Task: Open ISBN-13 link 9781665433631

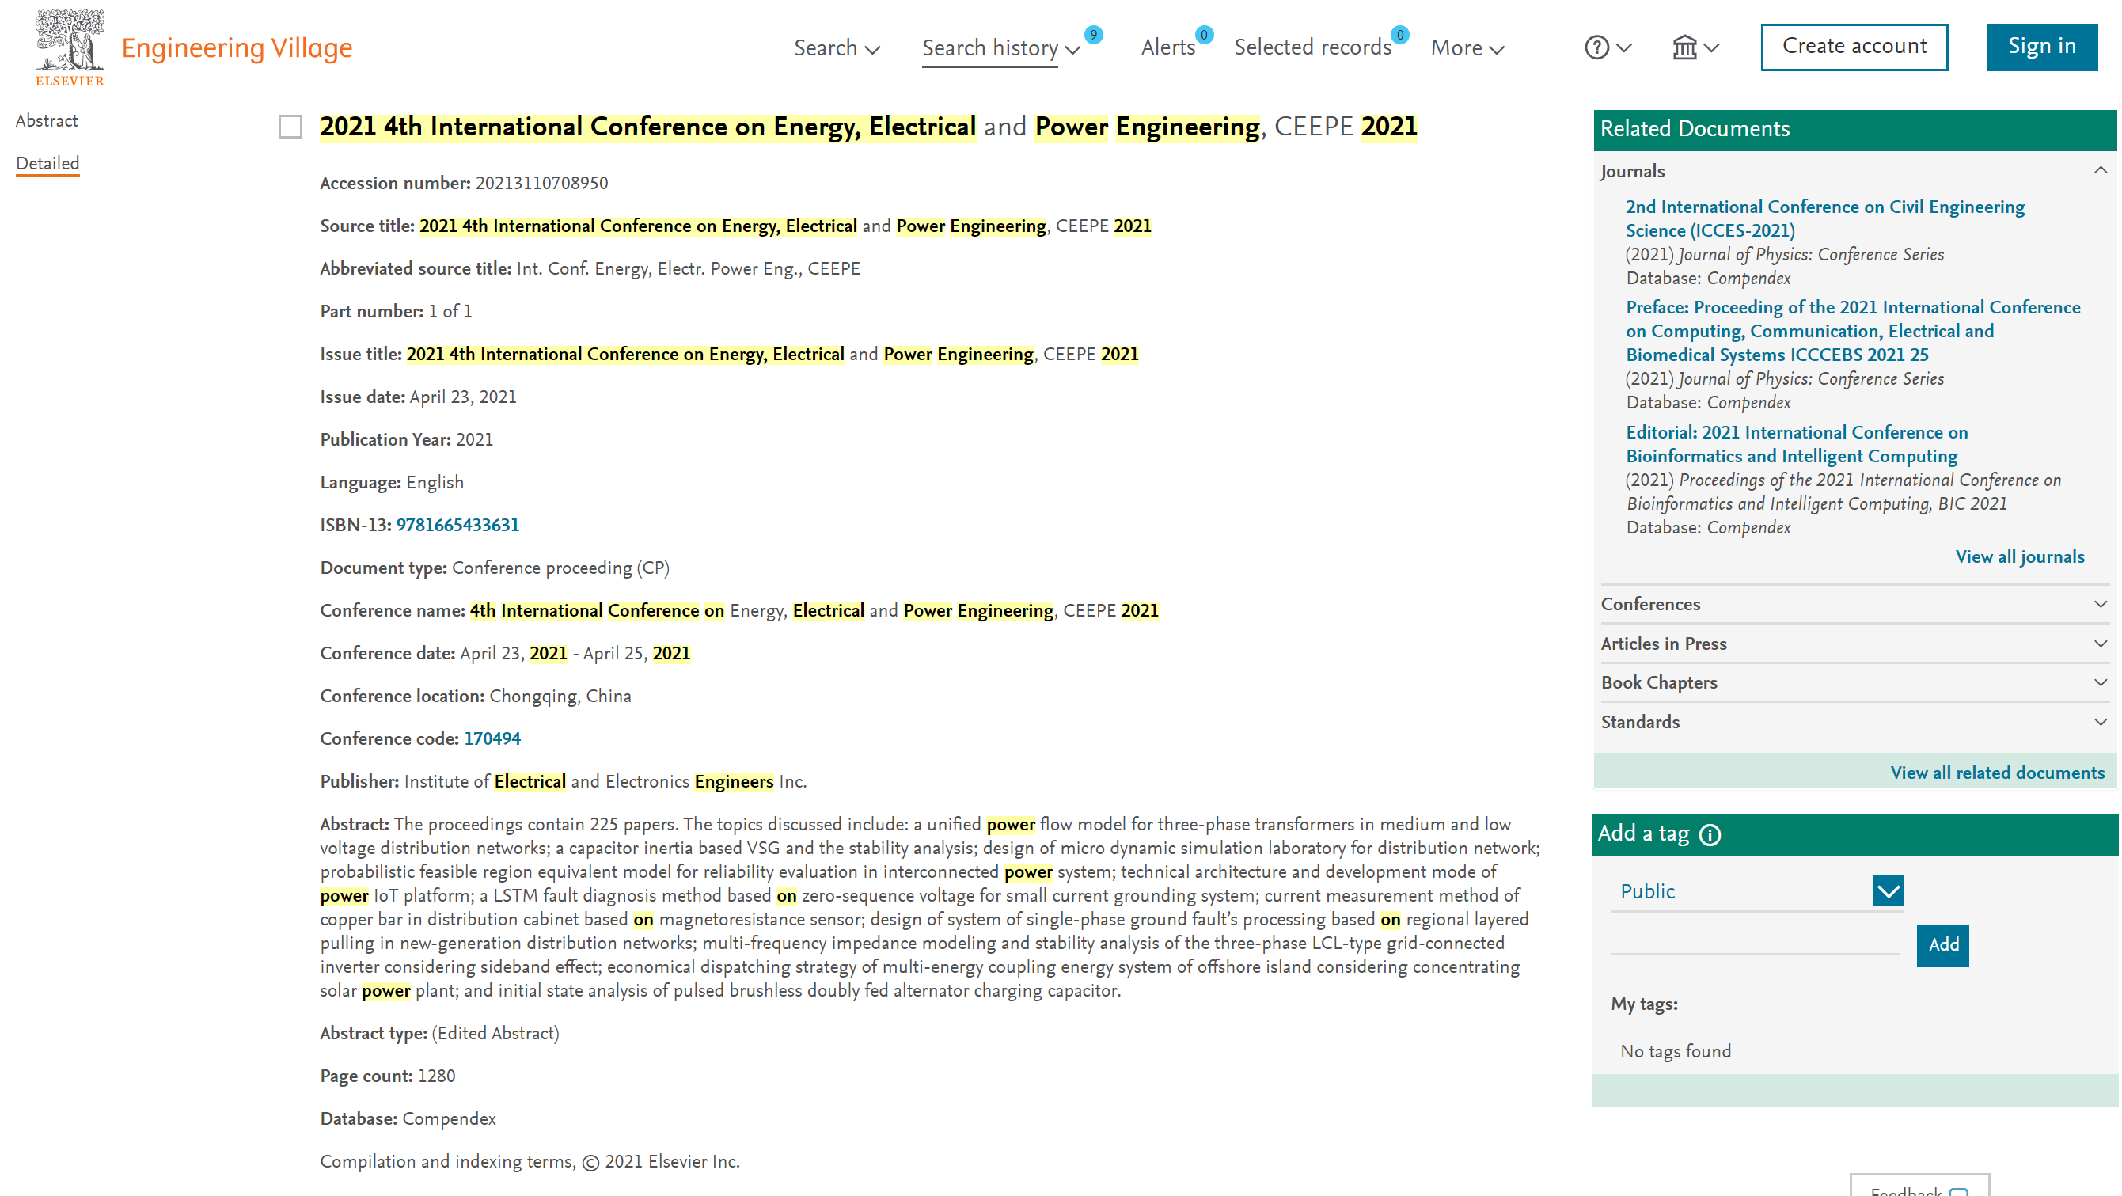Action: (x=457, y=525)
